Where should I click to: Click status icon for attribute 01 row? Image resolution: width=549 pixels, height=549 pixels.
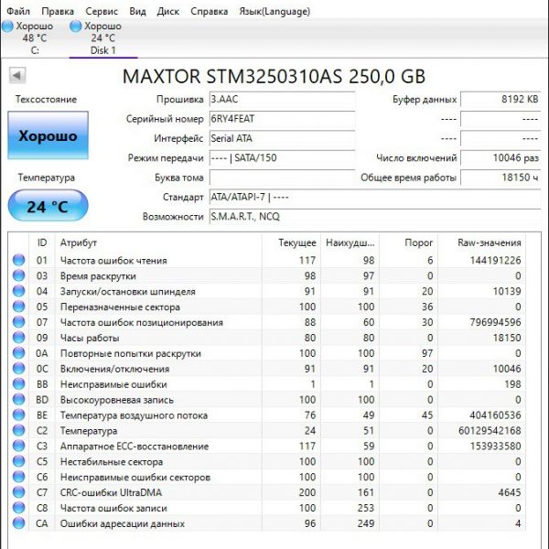click(x=19, y=260)
